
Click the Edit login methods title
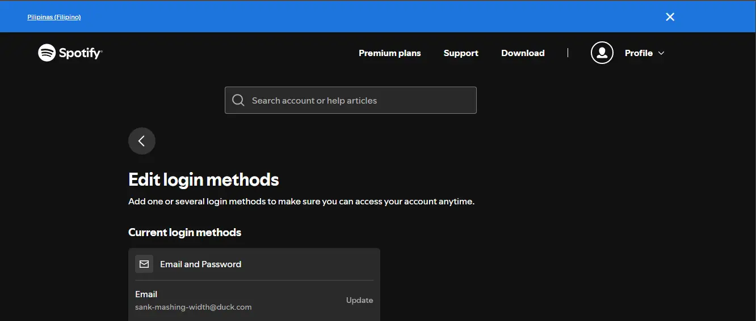click(x=204, y=180)
